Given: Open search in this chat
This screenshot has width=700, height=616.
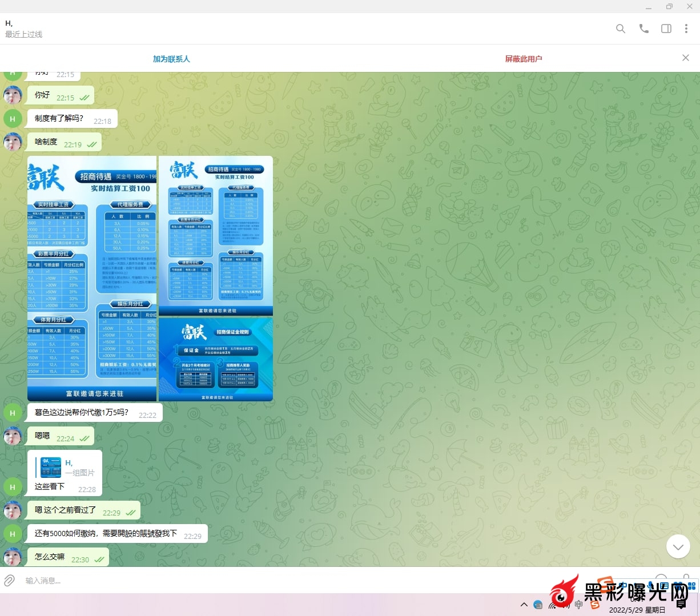Looking at the screenshot, I should [621, 29].
